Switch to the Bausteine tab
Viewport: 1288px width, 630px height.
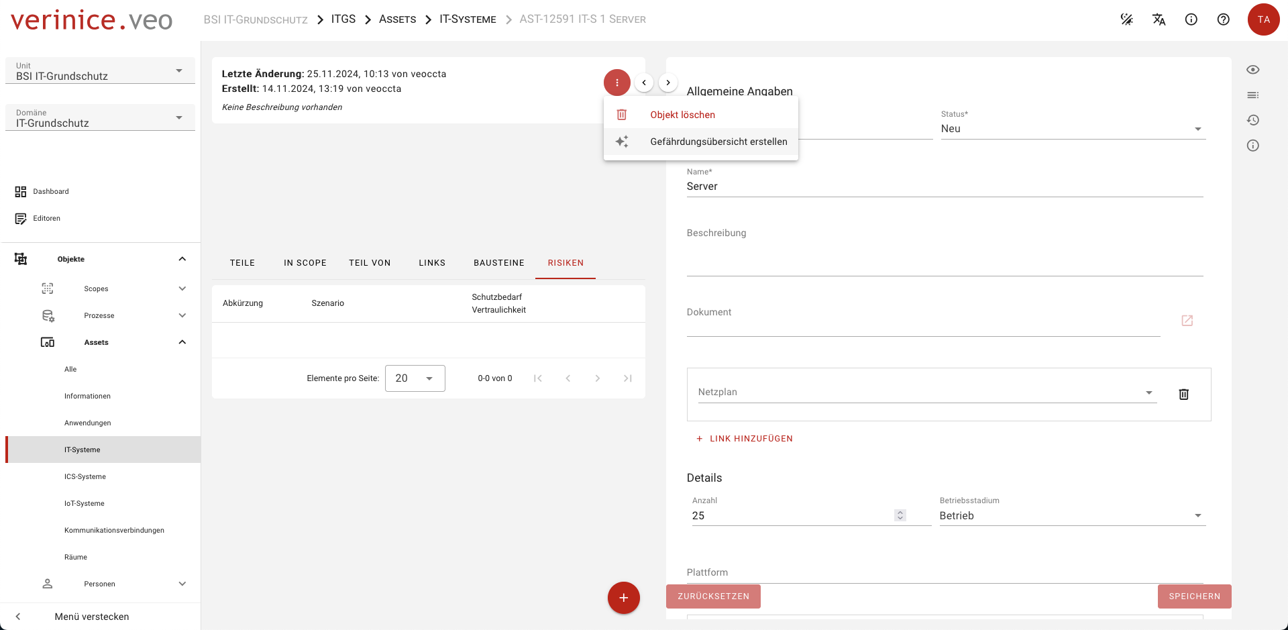(x=498, y=263)
